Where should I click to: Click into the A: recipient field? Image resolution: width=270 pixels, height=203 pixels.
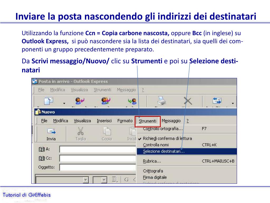click(x=98, y=149)
